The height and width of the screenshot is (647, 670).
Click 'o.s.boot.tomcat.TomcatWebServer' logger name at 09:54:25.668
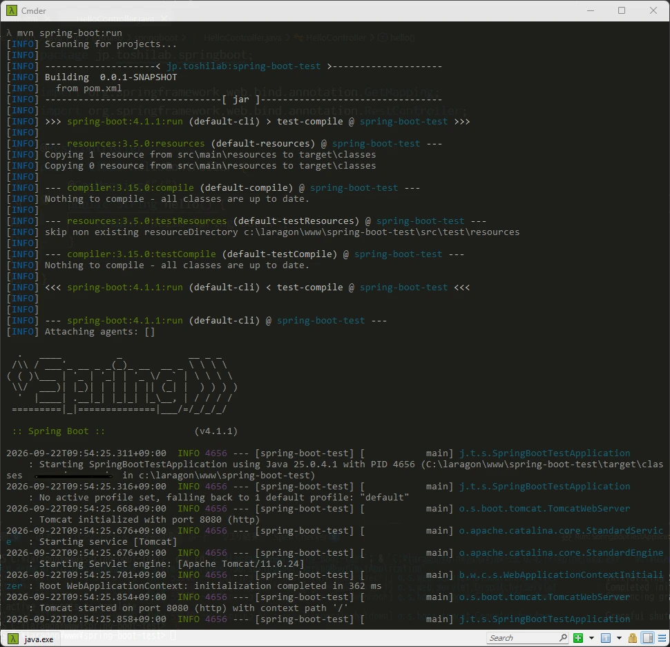[544, 508]
